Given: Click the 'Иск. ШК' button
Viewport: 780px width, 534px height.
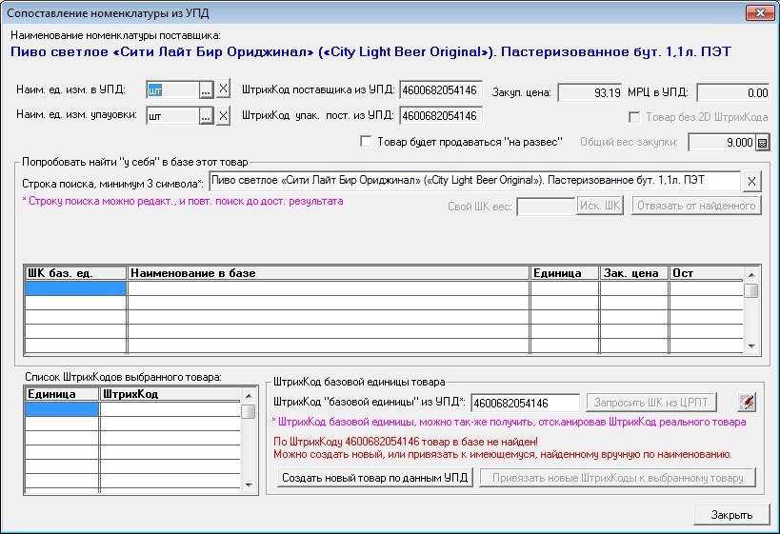Looking at the screenshot, I should click(x=600, y=206).
